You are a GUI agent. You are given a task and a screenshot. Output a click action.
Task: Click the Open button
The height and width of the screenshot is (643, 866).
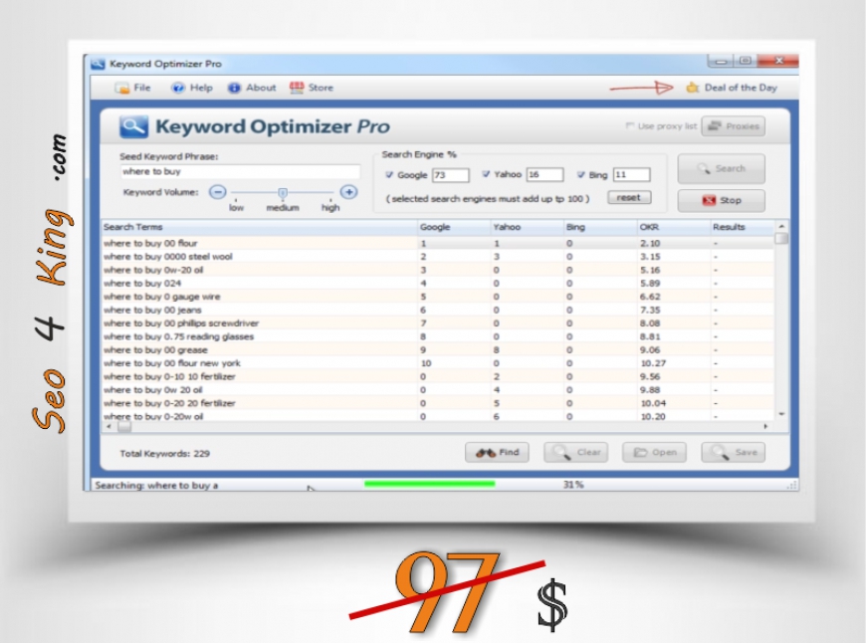(654, 453)
